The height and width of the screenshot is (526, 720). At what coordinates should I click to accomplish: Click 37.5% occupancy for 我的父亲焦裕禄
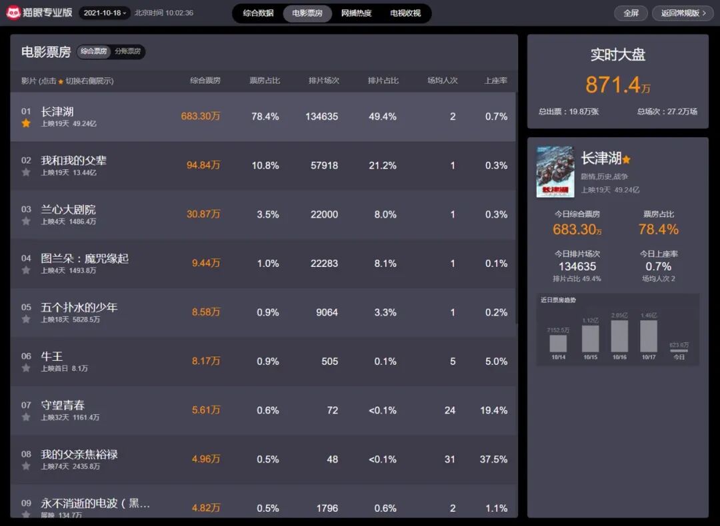click(x=493, y=459)
